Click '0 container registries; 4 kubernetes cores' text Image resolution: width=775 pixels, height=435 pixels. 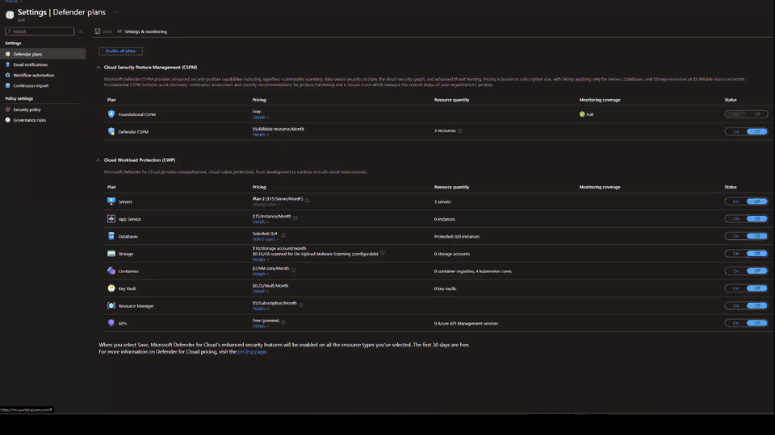point(472,271)
